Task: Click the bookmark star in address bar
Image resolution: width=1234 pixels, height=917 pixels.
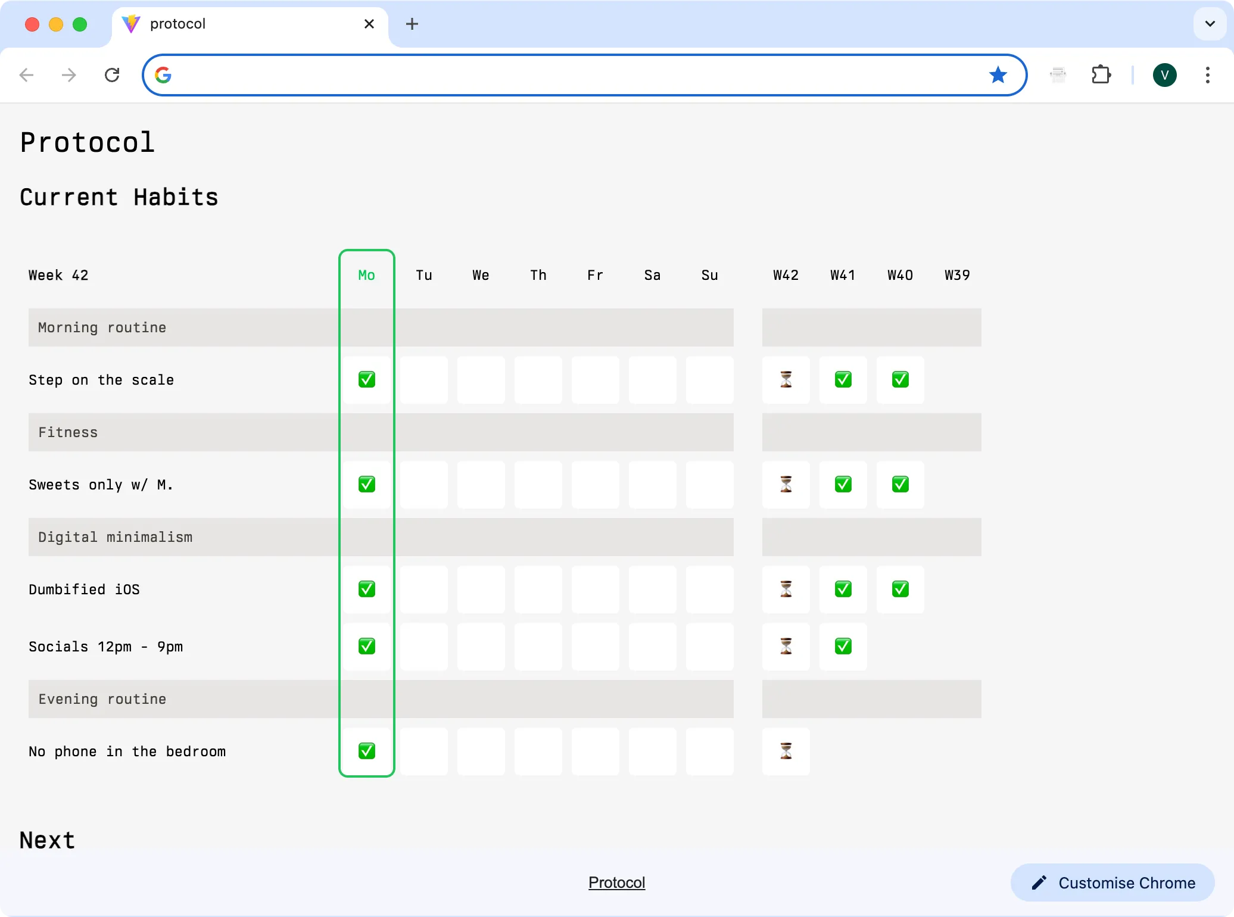Action: [998, 75]
